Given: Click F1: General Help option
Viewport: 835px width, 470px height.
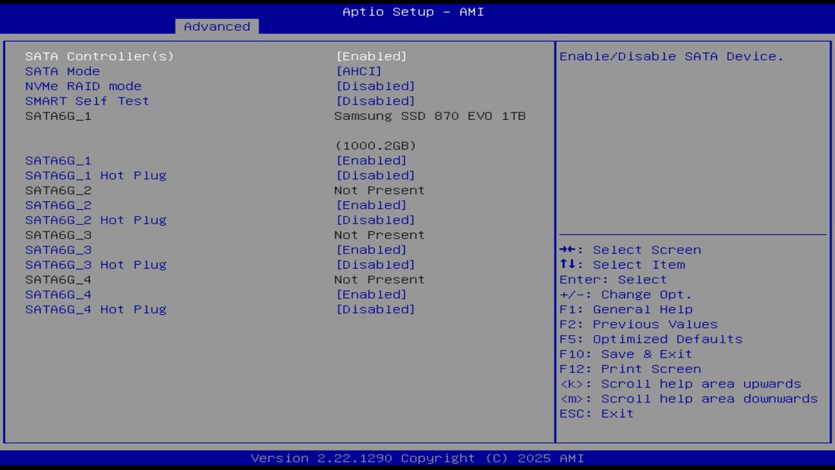Looking at the screenshot, I should (626, 309).
